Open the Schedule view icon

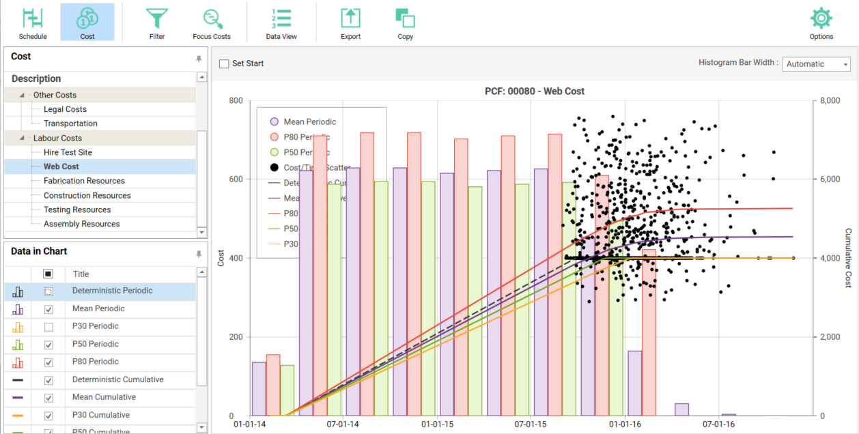(32, 18)
